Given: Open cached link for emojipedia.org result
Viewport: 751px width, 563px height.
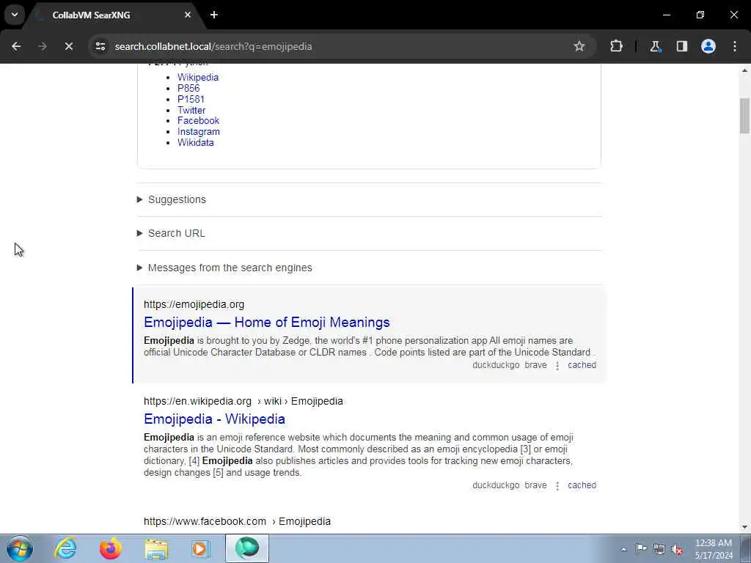Looking at the screenshot, I should [582, 365].
